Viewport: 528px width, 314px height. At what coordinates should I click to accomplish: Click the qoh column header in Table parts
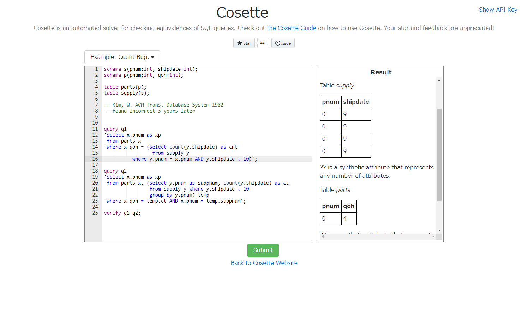349,206
